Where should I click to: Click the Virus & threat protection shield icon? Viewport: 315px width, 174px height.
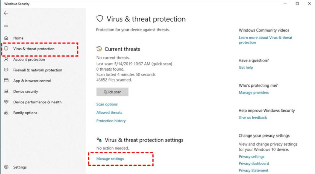pos(6,49)
